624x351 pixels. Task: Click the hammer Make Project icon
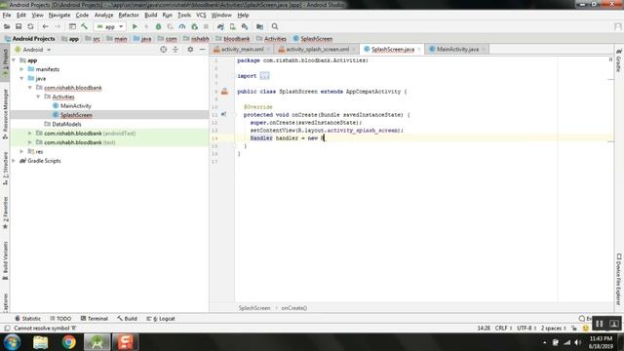(85, 26)
